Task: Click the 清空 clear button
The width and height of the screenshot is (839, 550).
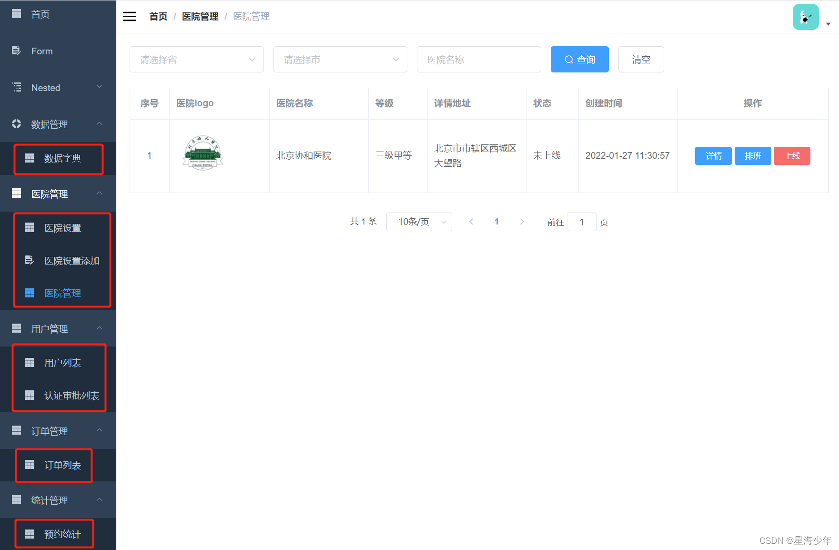Action: coord(641,60)
